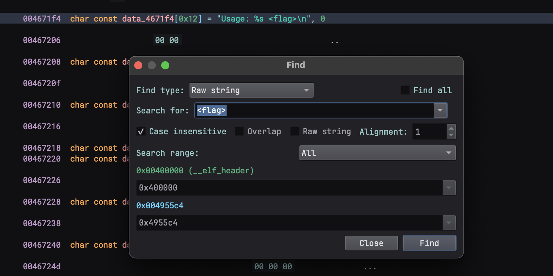Open the Find type dropdown
This screenshot has width=553, height=276.
(x=252, y=90)
